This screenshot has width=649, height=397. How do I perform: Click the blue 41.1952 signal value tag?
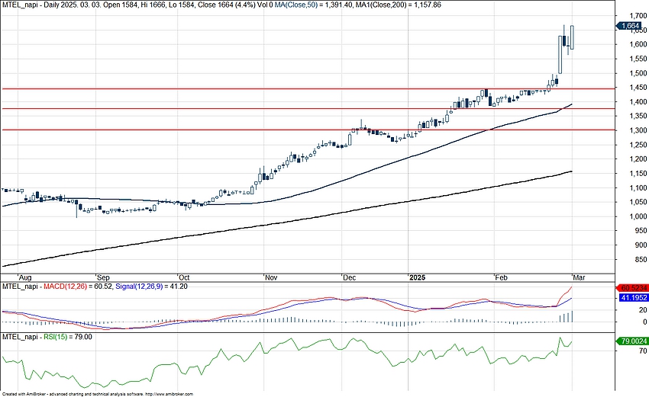(x=633, y=297)
